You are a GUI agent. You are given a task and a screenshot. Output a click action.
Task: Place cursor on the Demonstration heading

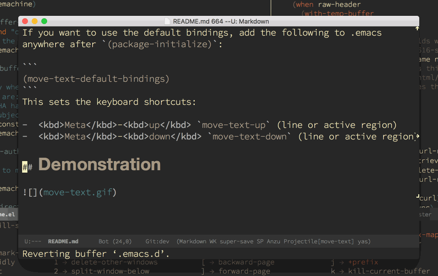point(100,164)
